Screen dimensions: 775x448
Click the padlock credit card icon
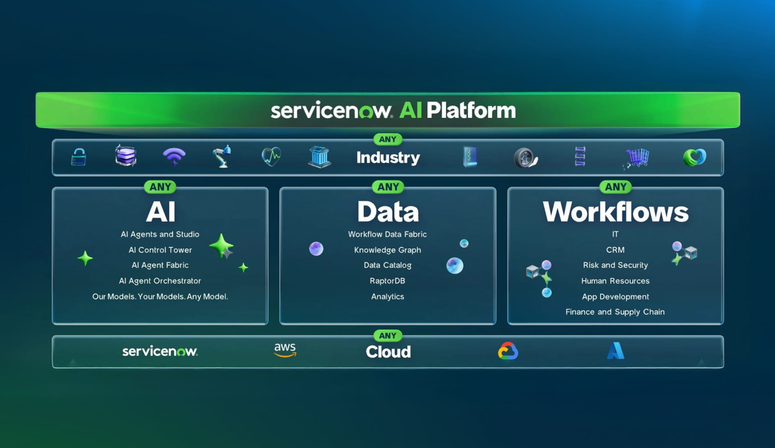(x=78, y=157)
